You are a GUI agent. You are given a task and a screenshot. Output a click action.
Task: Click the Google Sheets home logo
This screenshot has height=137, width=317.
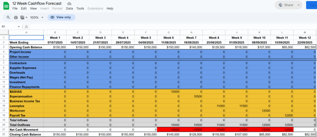pos(6,5)
